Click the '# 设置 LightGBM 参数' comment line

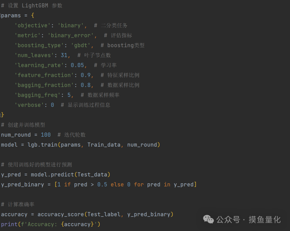[32, 6]
